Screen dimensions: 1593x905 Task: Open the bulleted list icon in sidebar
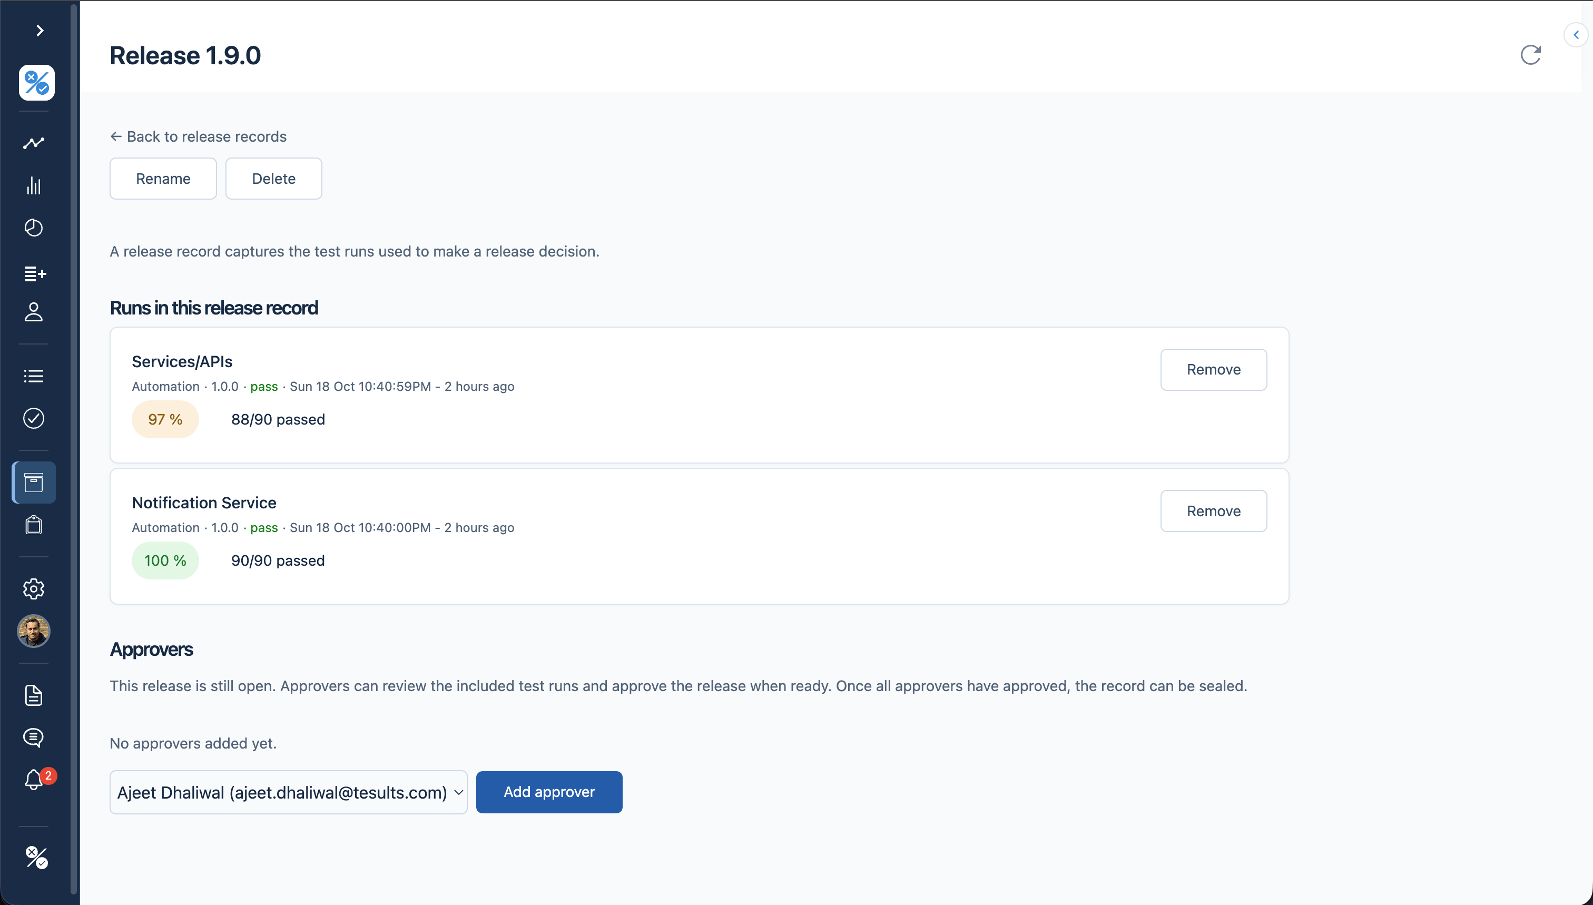pos(34,376)
